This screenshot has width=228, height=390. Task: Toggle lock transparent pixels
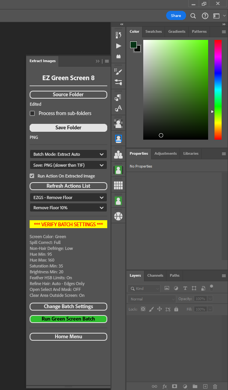pos(143,309)
